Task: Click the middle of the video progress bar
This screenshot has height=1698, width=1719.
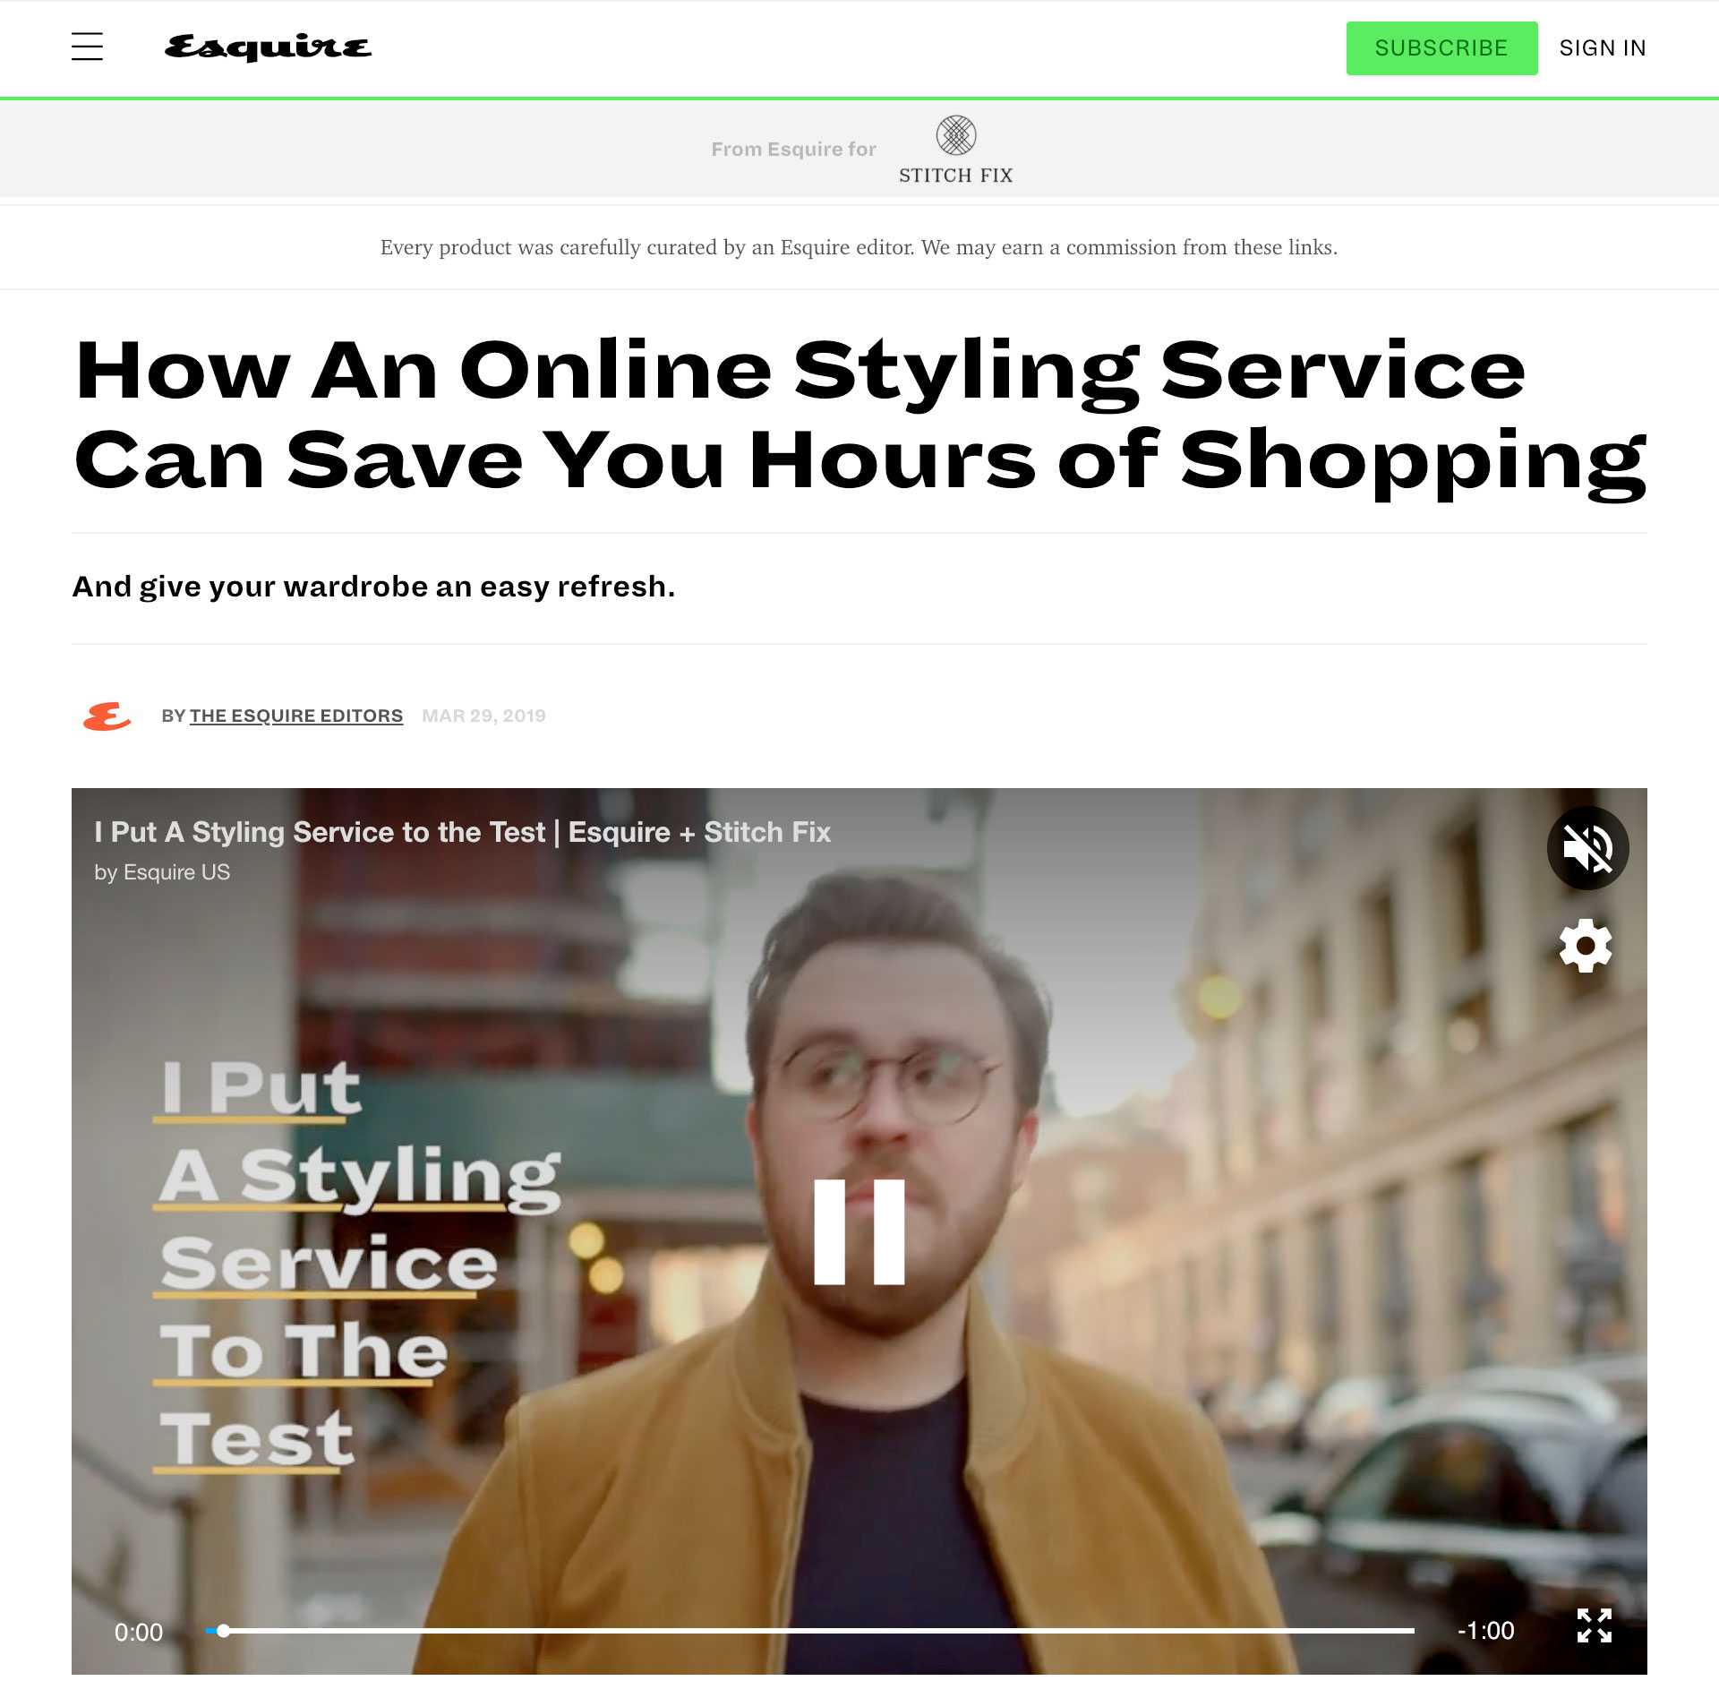Action: (810, 1631)
